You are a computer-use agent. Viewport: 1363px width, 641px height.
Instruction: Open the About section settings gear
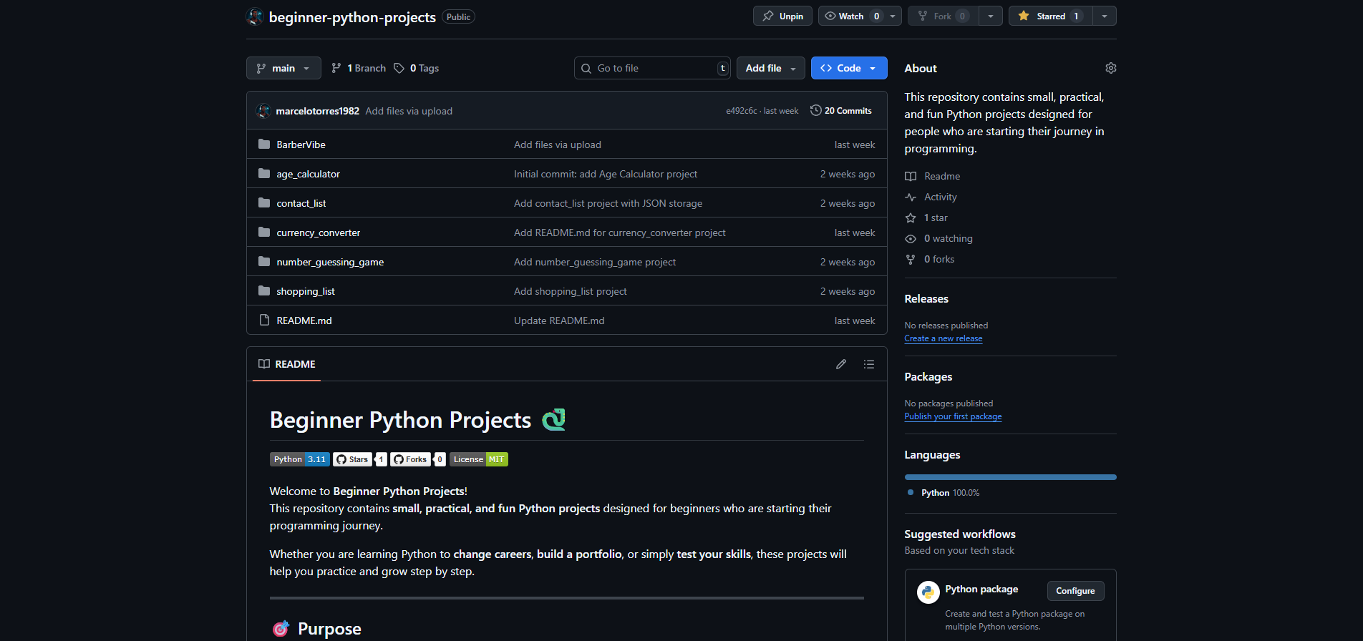coord(1110,68)
